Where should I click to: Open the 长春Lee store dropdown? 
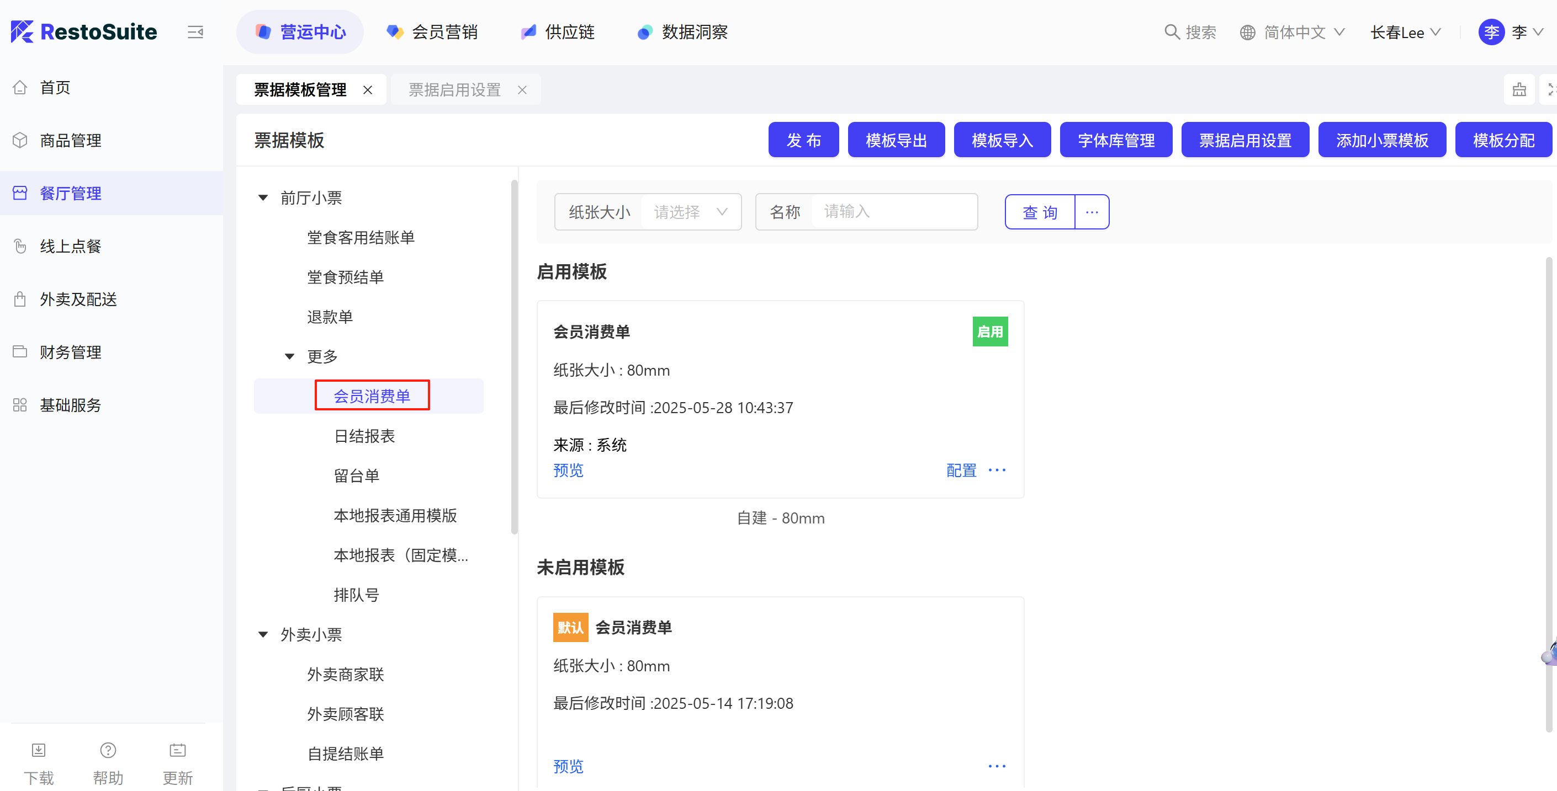pyautogui.click(x=1405, y=32)
